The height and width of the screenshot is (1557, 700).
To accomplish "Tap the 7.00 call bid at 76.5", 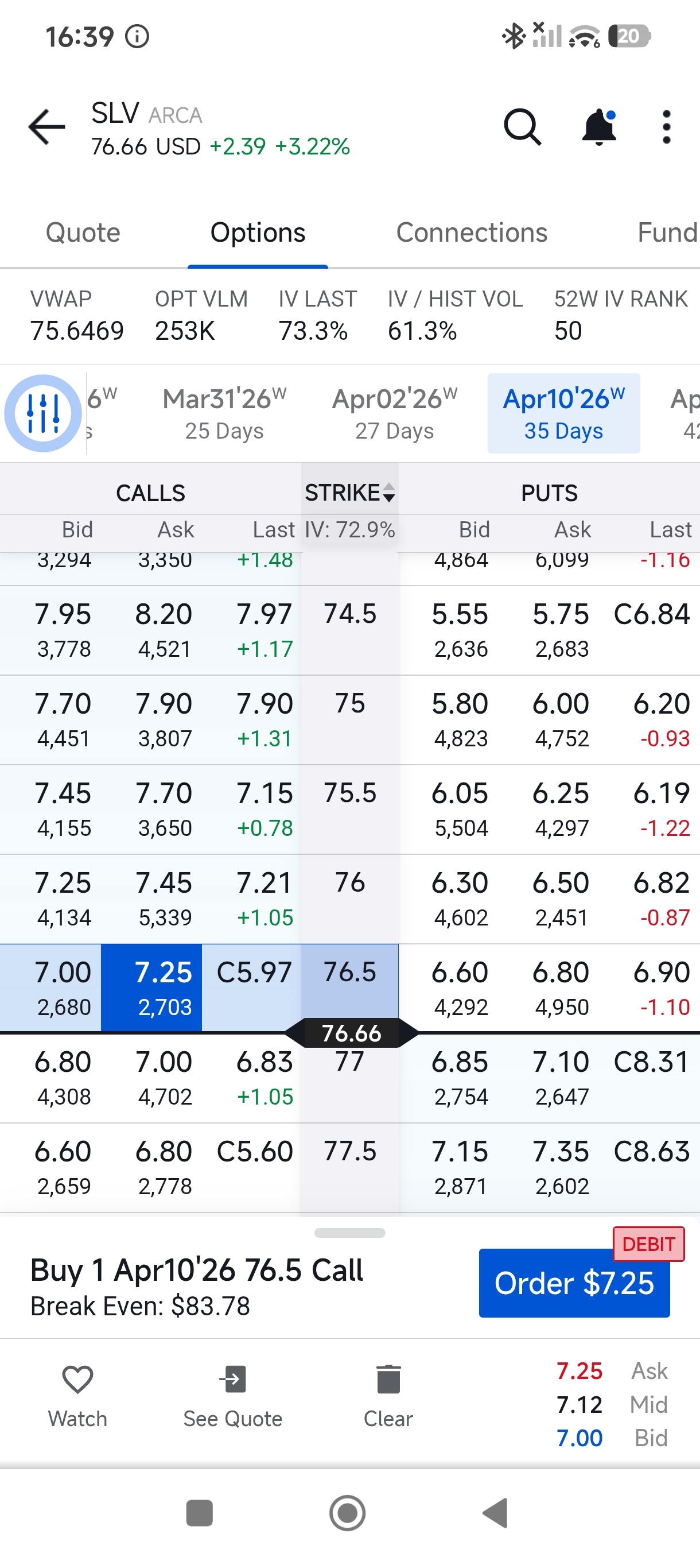I will click(50, 987).
